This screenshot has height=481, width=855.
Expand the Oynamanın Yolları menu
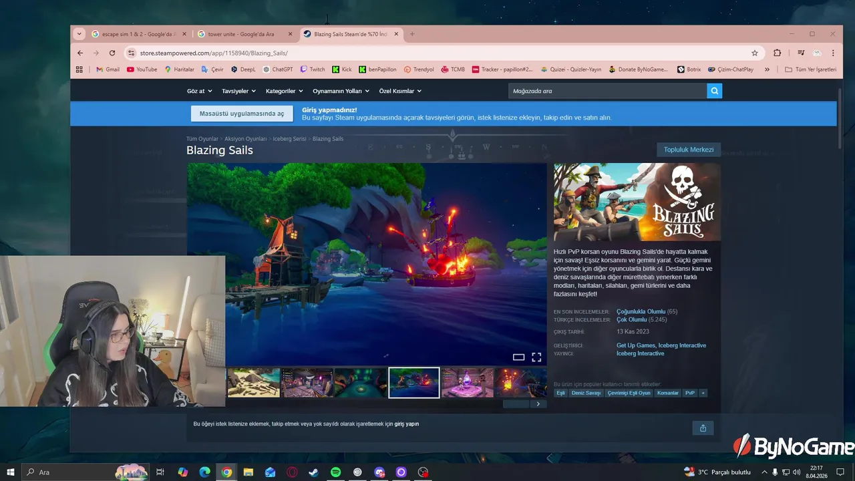341,91
